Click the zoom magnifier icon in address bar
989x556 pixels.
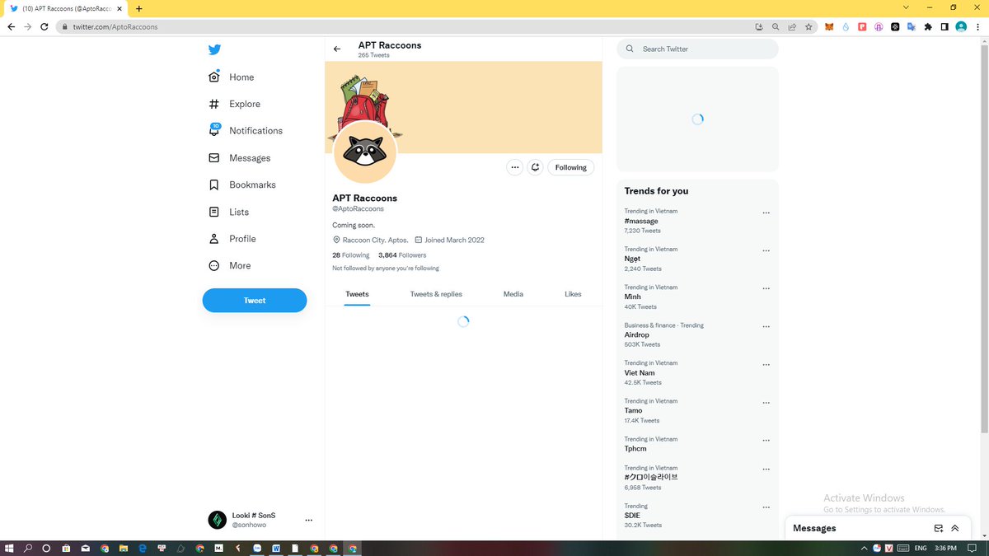coord(776,26)
